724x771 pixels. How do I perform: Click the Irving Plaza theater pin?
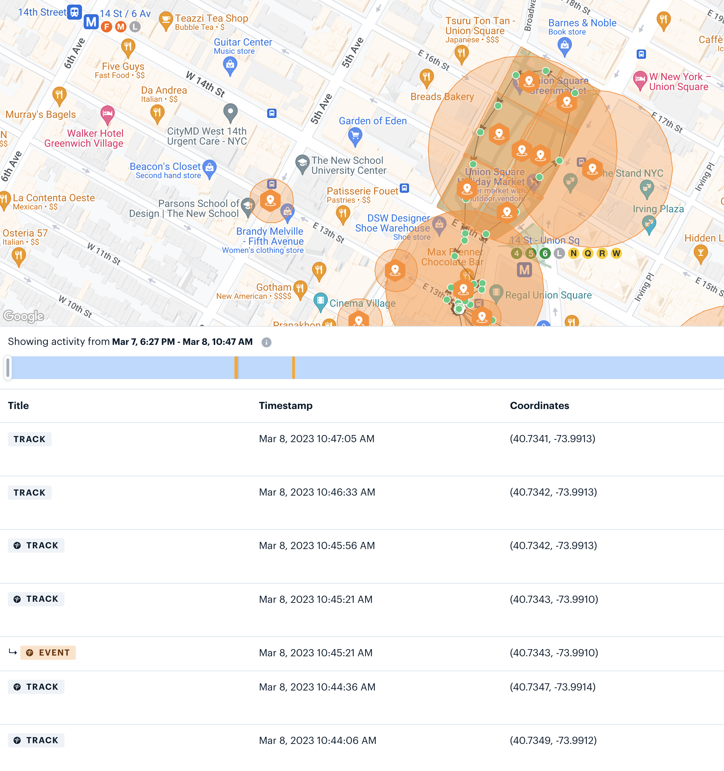(649, 225)
